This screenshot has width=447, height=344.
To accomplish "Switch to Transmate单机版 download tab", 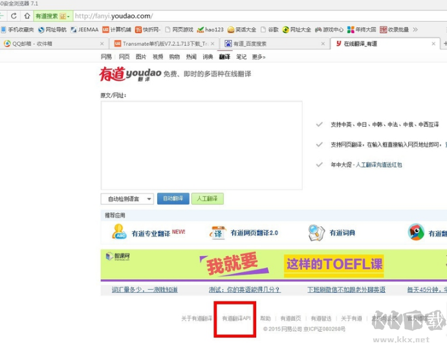I will point(164,43).
